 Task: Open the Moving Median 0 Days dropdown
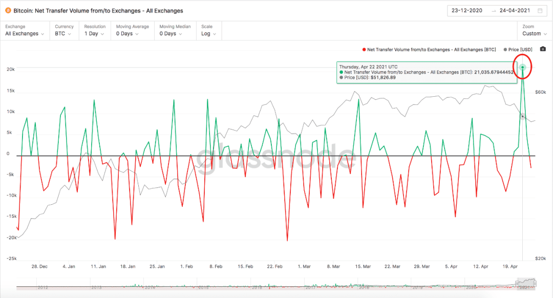(175, 30)
